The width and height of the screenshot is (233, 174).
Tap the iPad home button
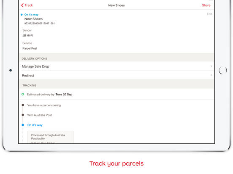pos(223,70)
